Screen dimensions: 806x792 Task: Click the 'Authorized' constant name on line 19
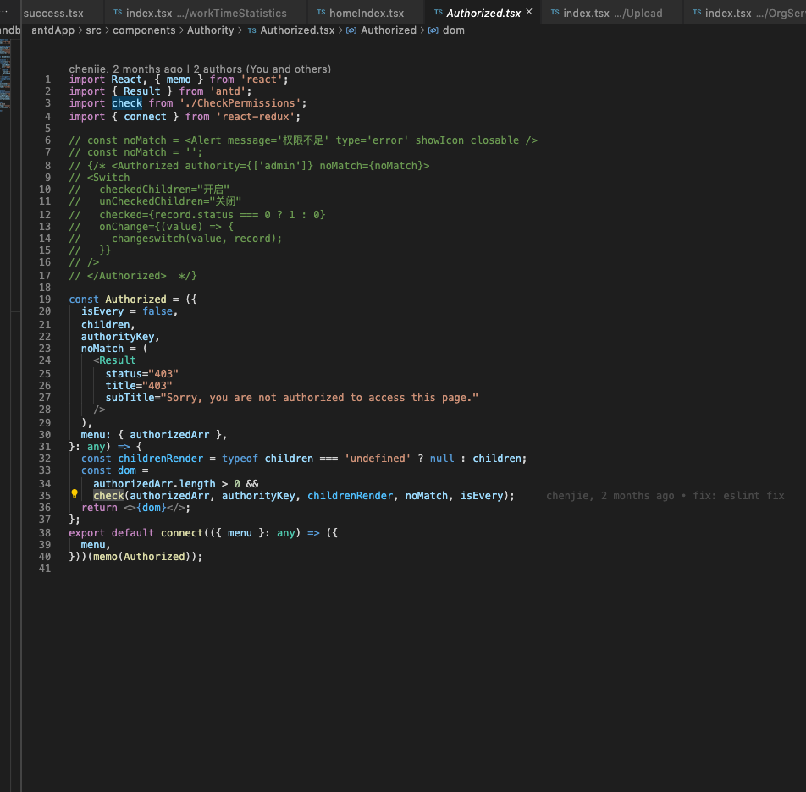[135, 300]
